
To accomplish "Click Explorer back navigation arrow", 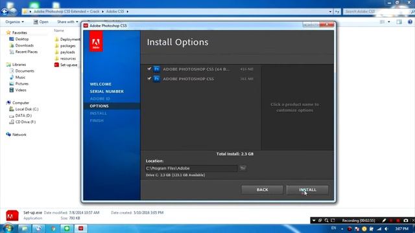I will [5, 12].
